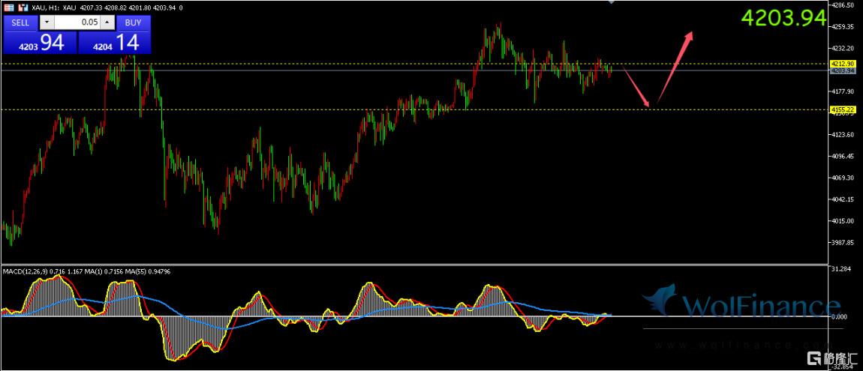Click the buy price 4204.14 tile
This screenshot has height=371, width=863.
click(x=115, y=43)
